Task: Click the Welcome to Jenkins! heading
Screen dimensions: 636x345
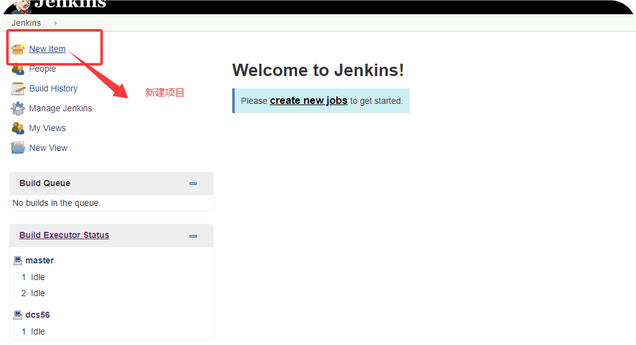Action: tap(318, 70)
